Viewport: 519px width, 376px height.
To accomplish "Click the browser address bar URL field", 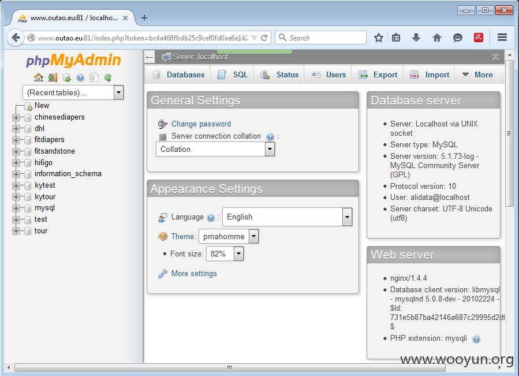I will click(x=143, y=38).
